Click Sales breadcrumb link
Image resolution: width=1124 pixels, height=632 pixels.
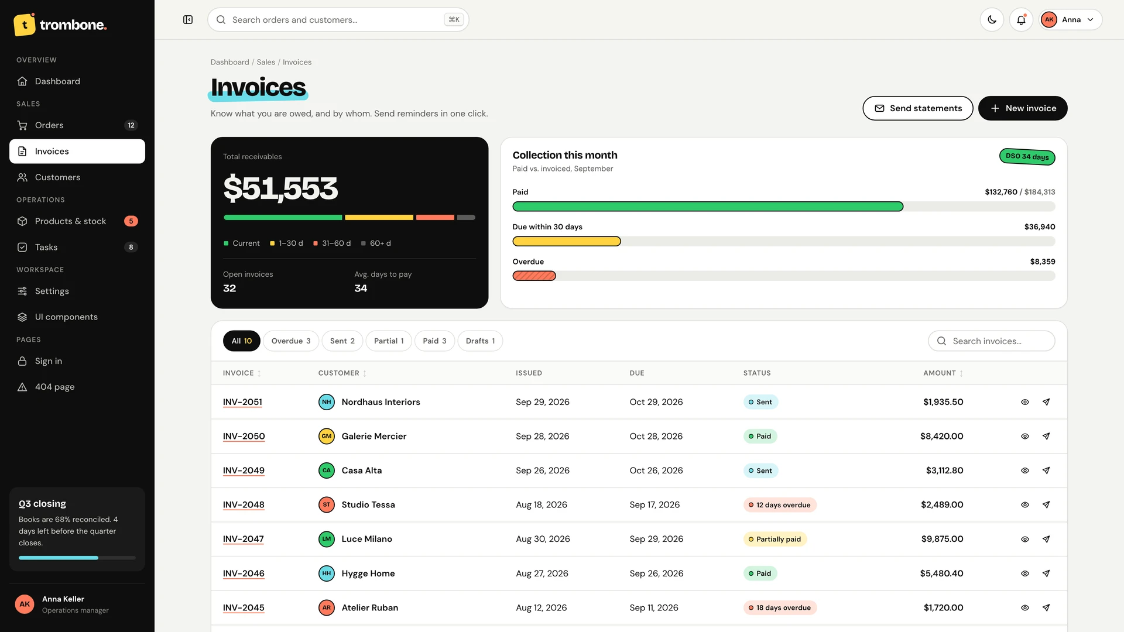point(266,62)
